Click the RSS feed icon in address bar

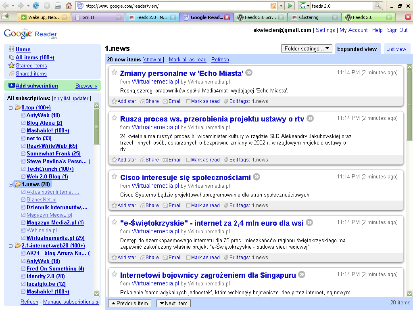click(x=274, y=6)
